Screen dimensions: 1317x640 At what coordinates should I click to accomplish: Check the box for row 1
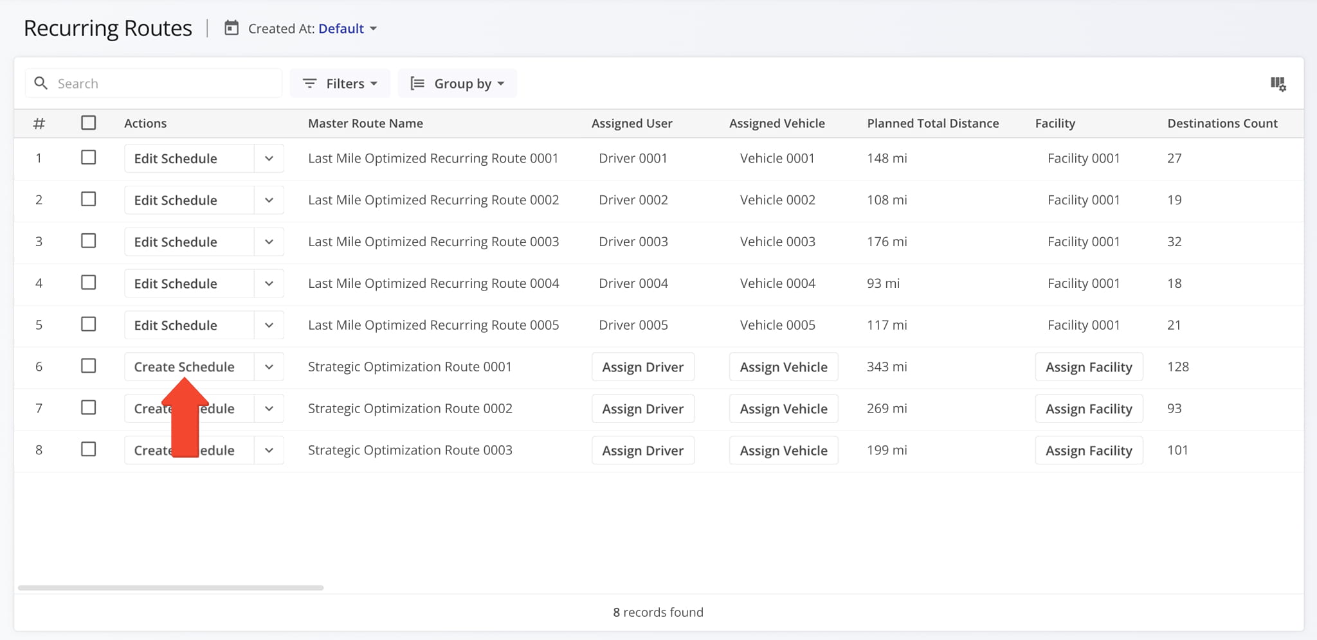[89, 157]
